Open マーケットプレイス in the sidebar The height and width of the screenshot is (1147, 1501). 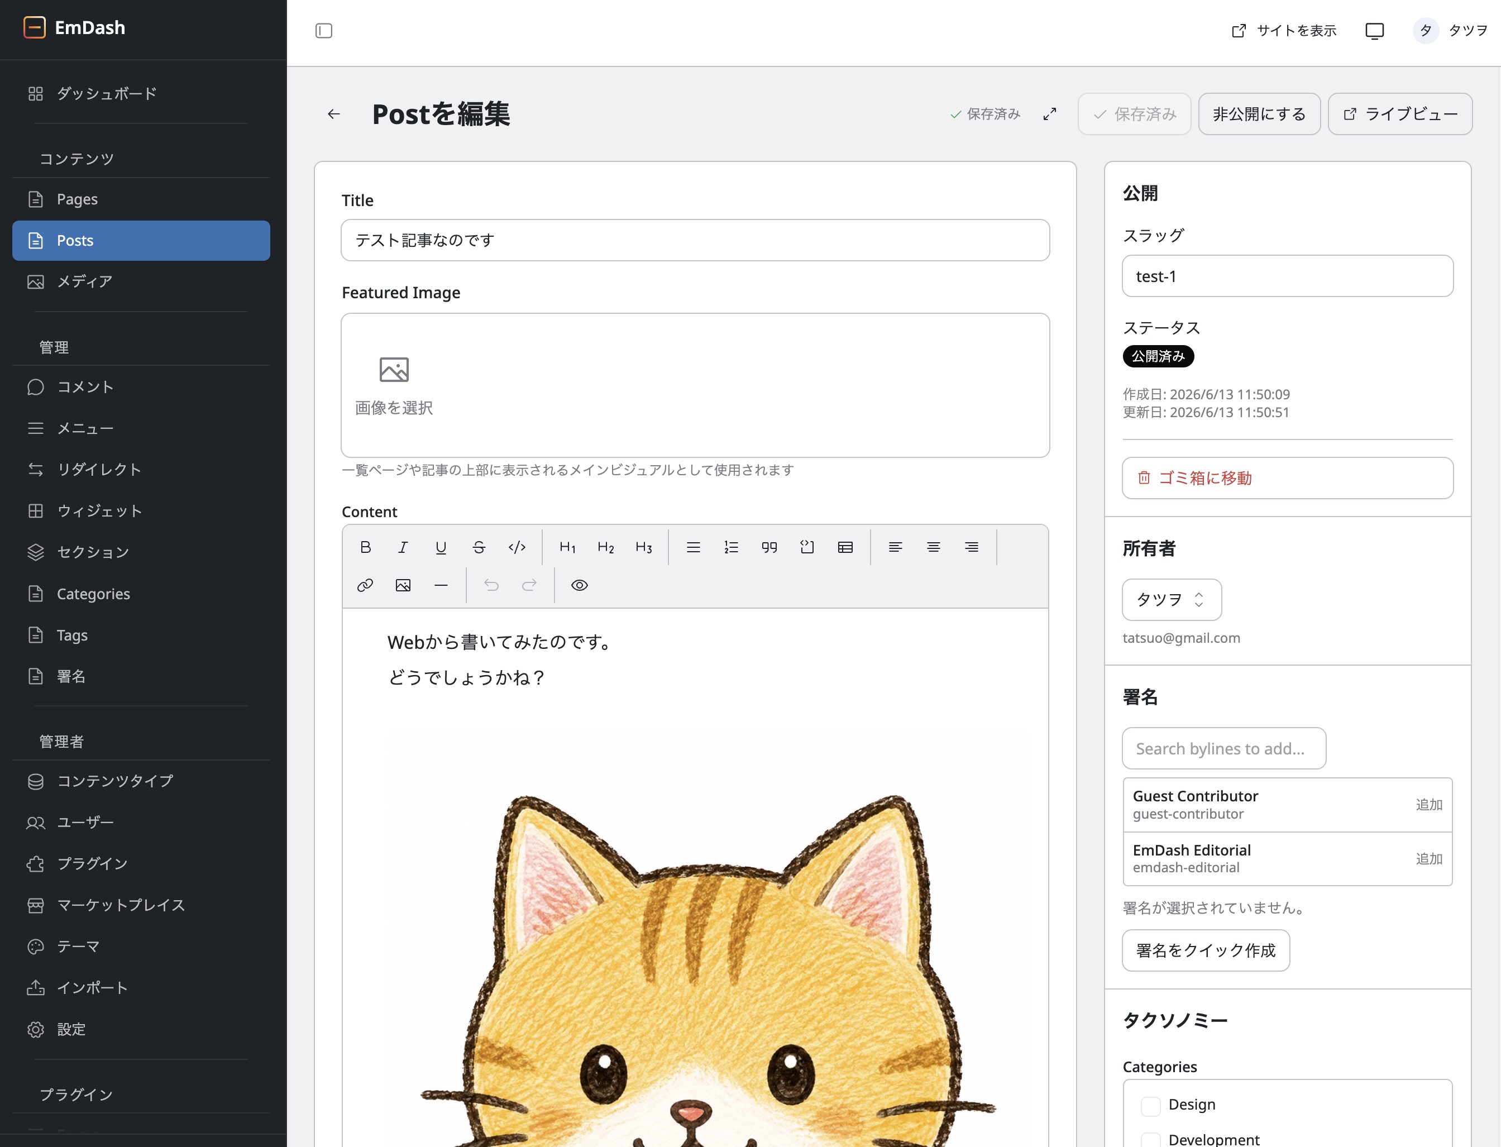[141, 905]
